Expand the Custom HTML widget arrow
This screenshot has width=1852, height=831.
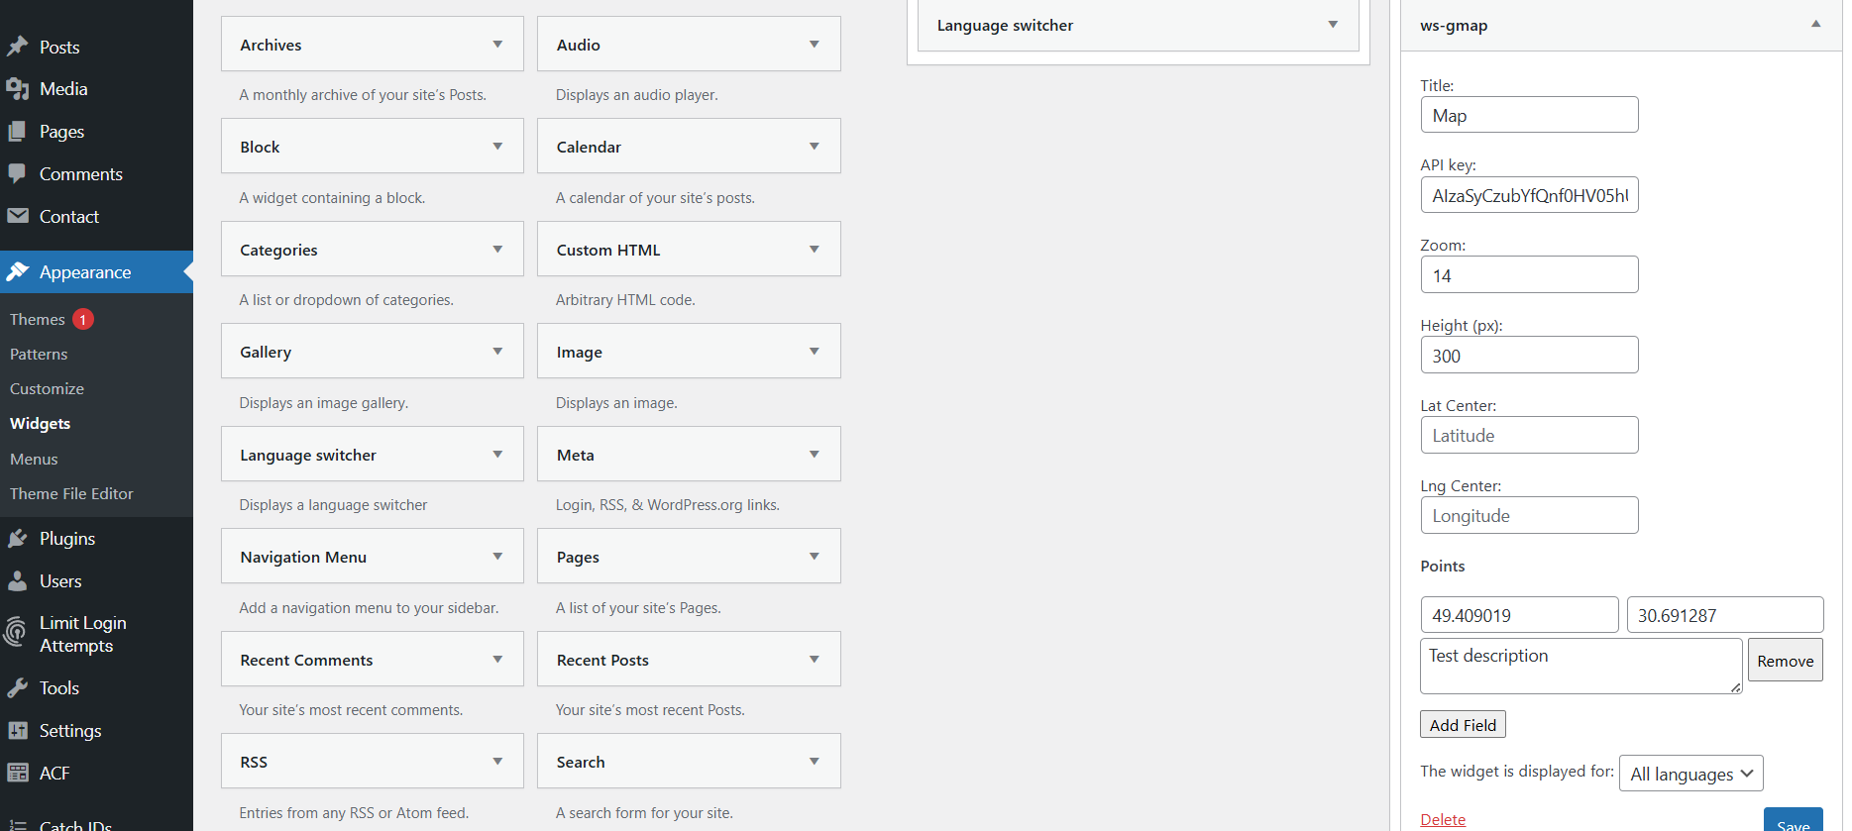(815, 250)
